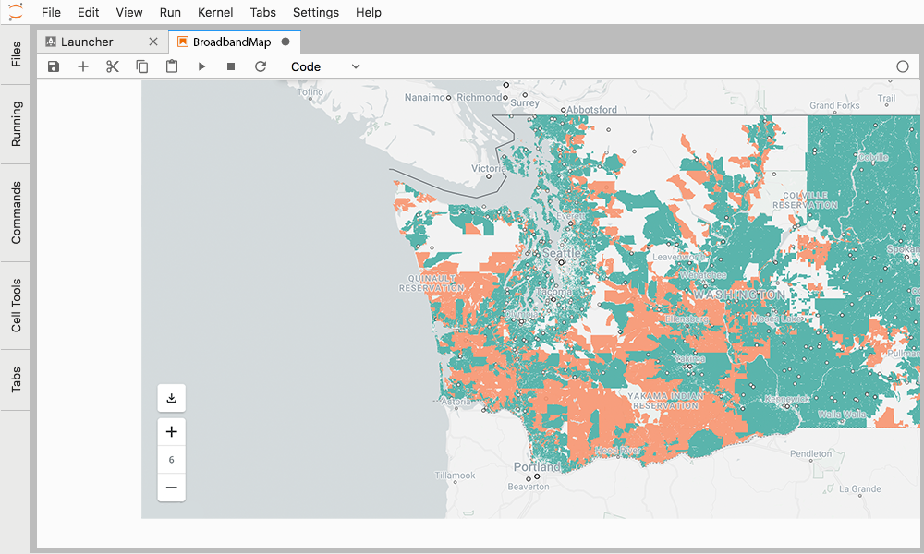This screenshot has height=554, width=924.
Task: Zoom out on the broadband map
Action: point(171,488)
